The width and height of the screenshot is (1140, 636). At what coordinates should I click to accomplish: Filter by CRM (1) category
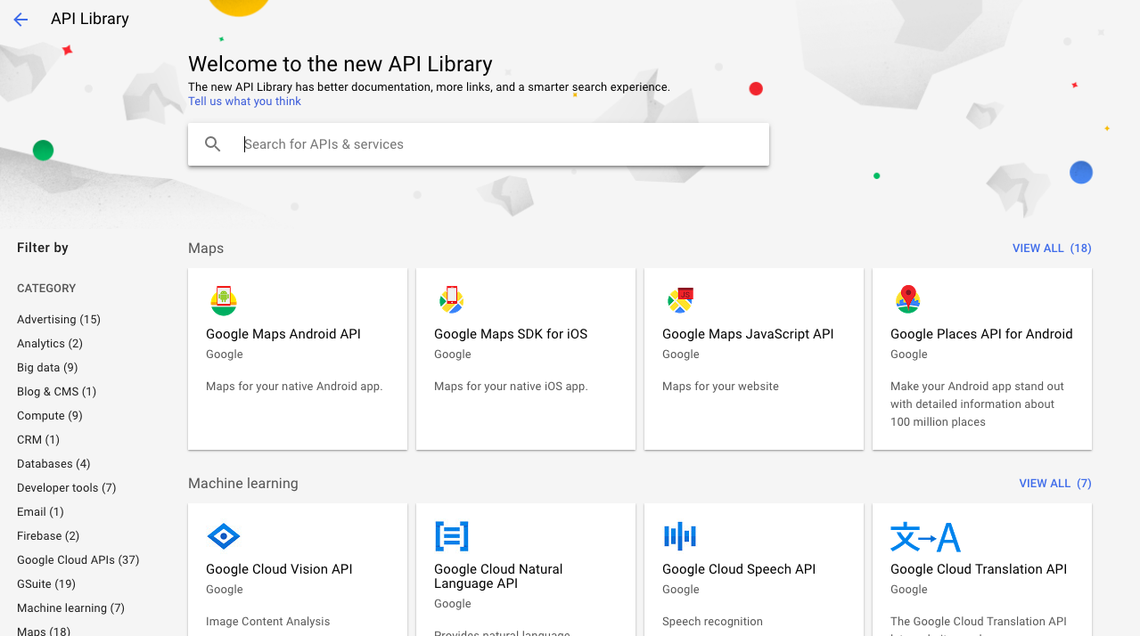point(38,440)
